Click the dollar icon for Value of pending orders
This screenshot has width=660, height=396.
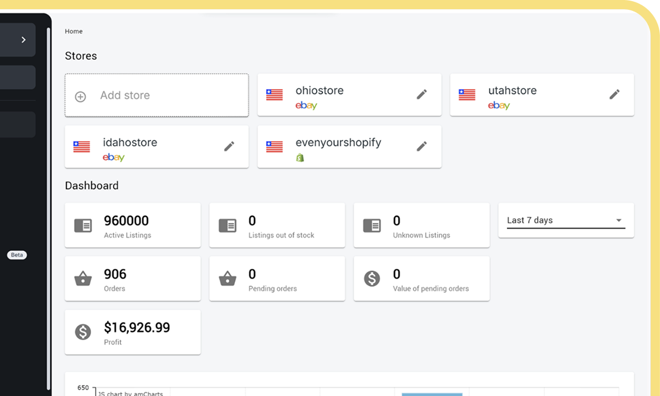[x=371, y=279]
